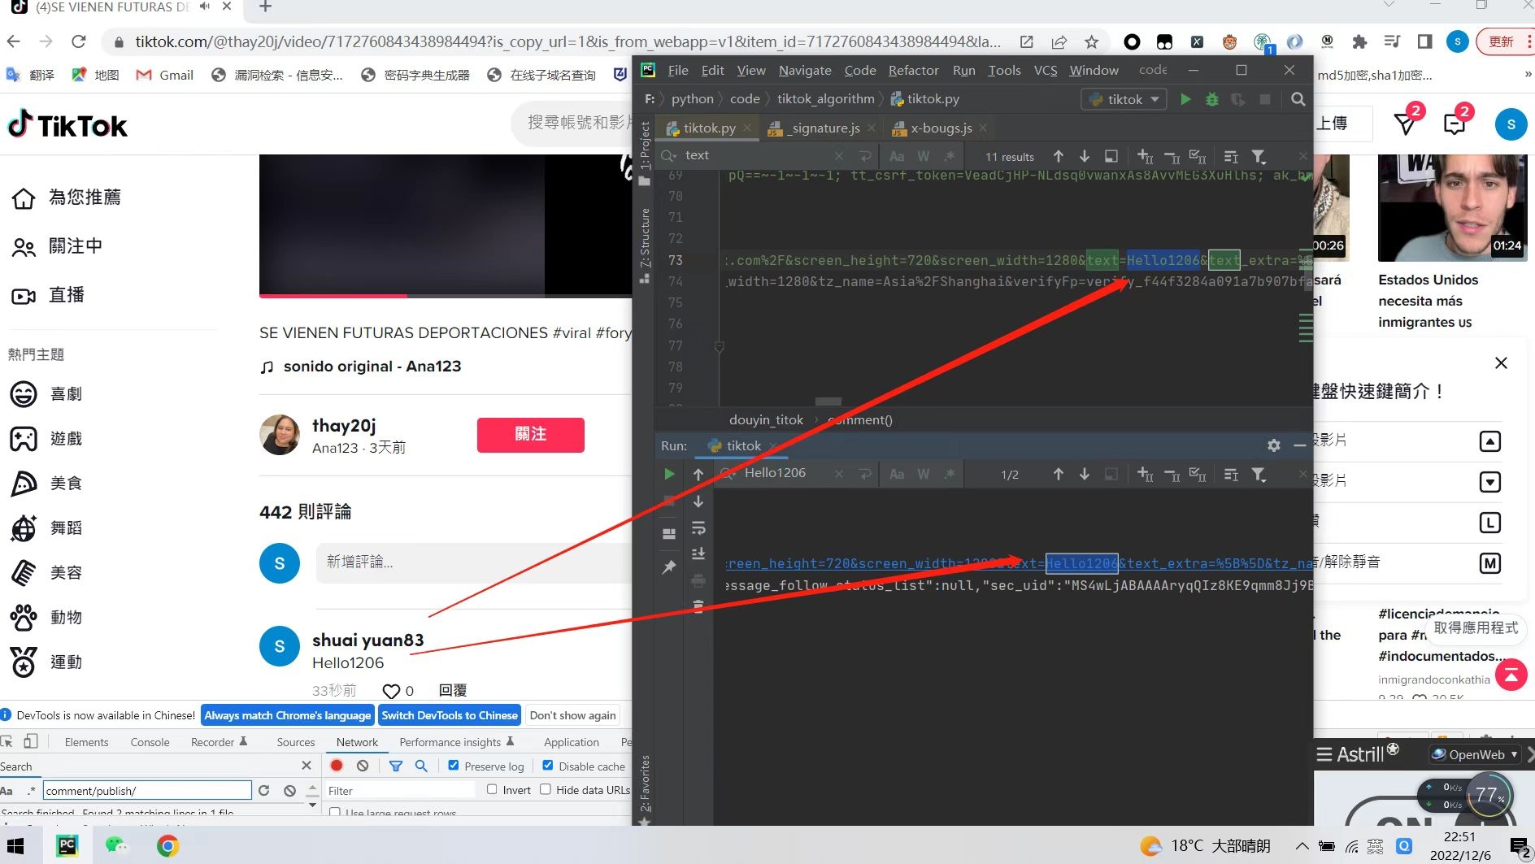The width and height of the screenshot is (1535, 864).
Task: Open the Tools menu in PyCharm
Action: click(x=1004, y=71)
